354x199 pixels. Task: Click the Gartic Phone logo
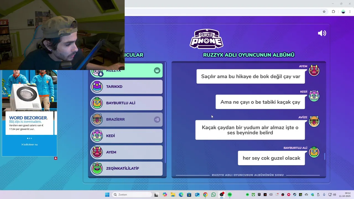pyautogui.click(x=206, y=39)
